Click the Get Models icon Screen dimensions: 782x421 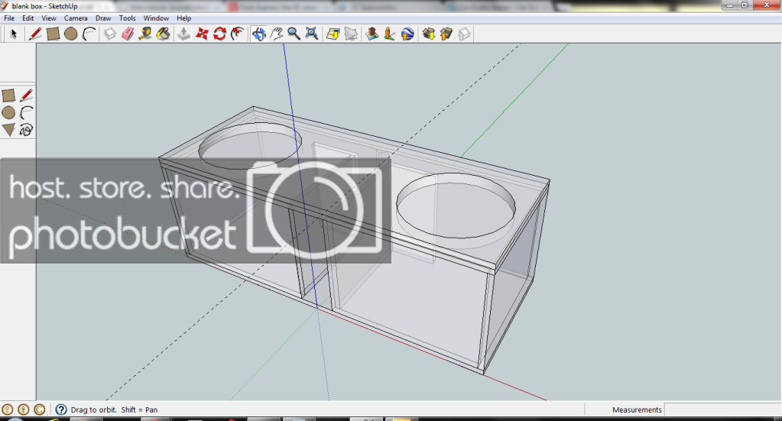pos(428,34)
